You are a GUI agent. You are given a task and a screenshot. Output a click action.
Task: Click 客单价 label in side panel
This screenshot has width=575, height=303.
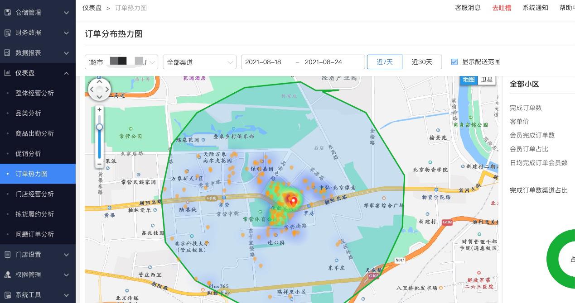point(519,121)
